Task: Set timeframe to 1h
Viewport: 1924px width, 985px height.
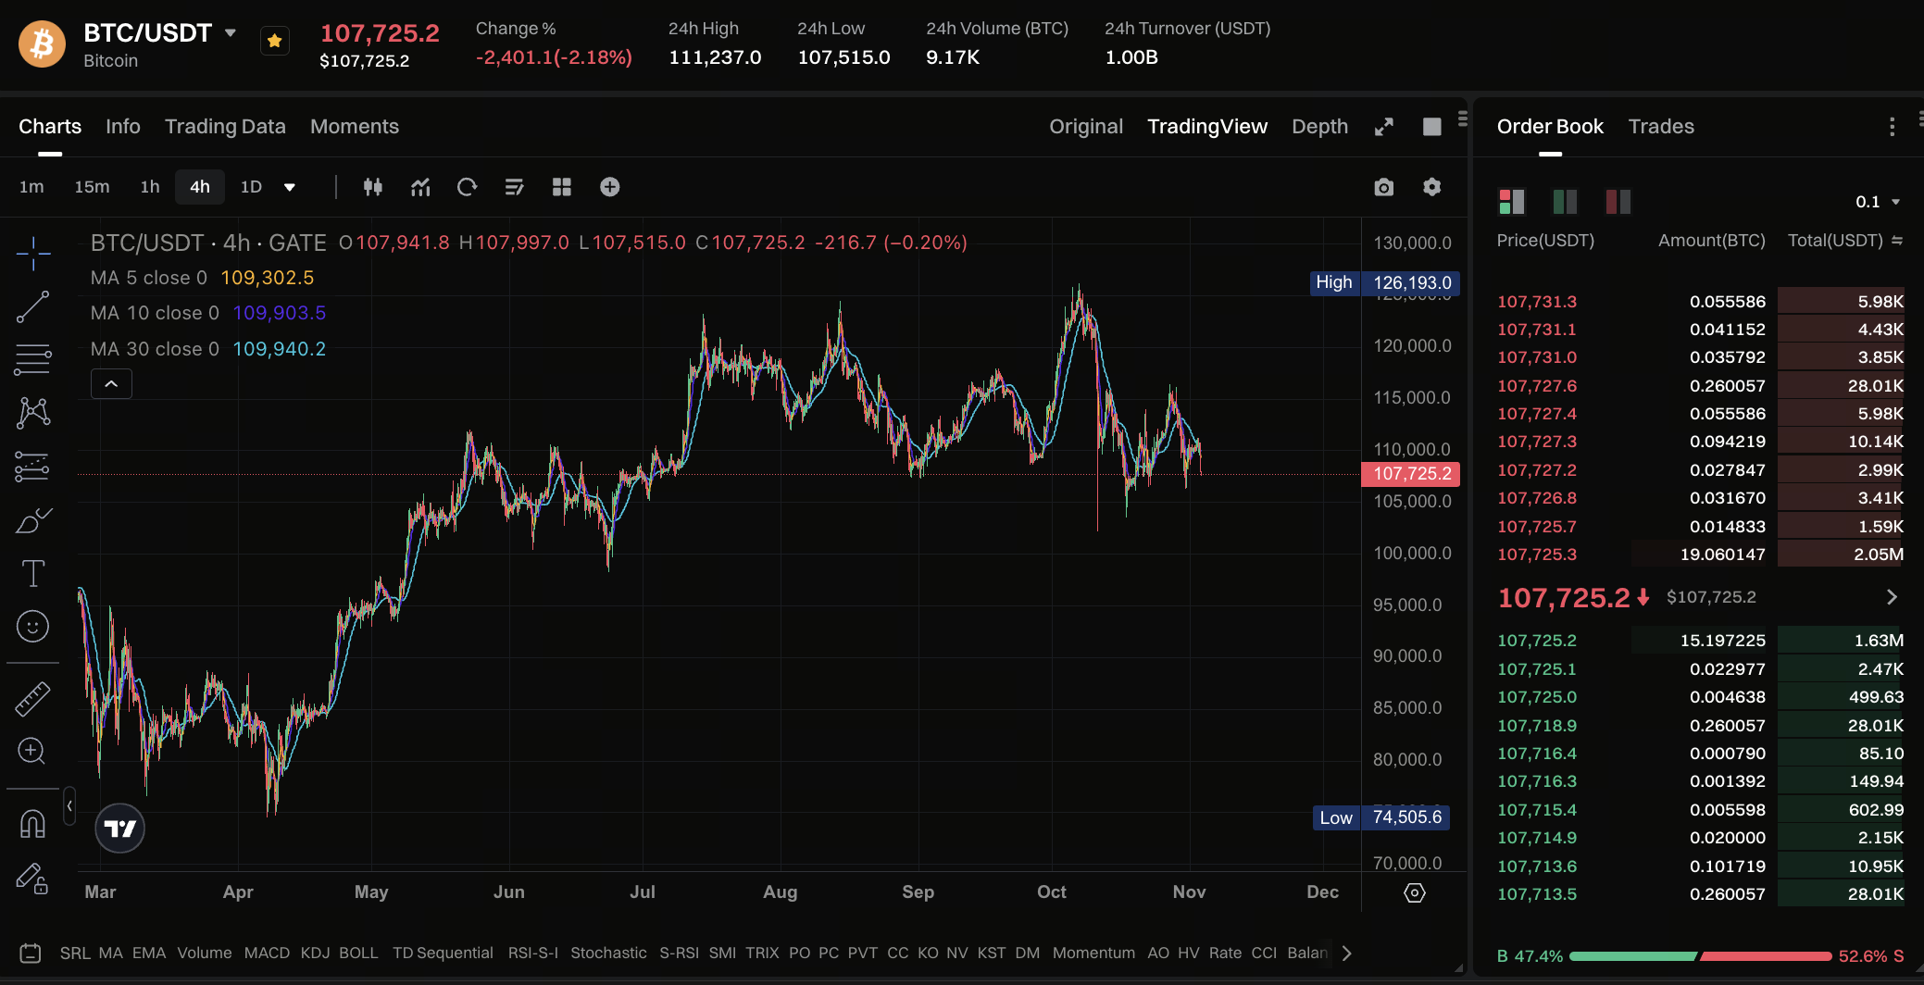Action: click(x=150, y=187)
